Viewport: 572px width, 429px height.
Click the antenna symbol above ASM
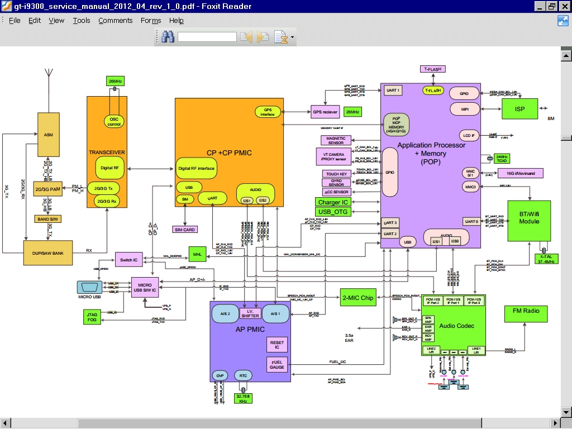[49, 73]
